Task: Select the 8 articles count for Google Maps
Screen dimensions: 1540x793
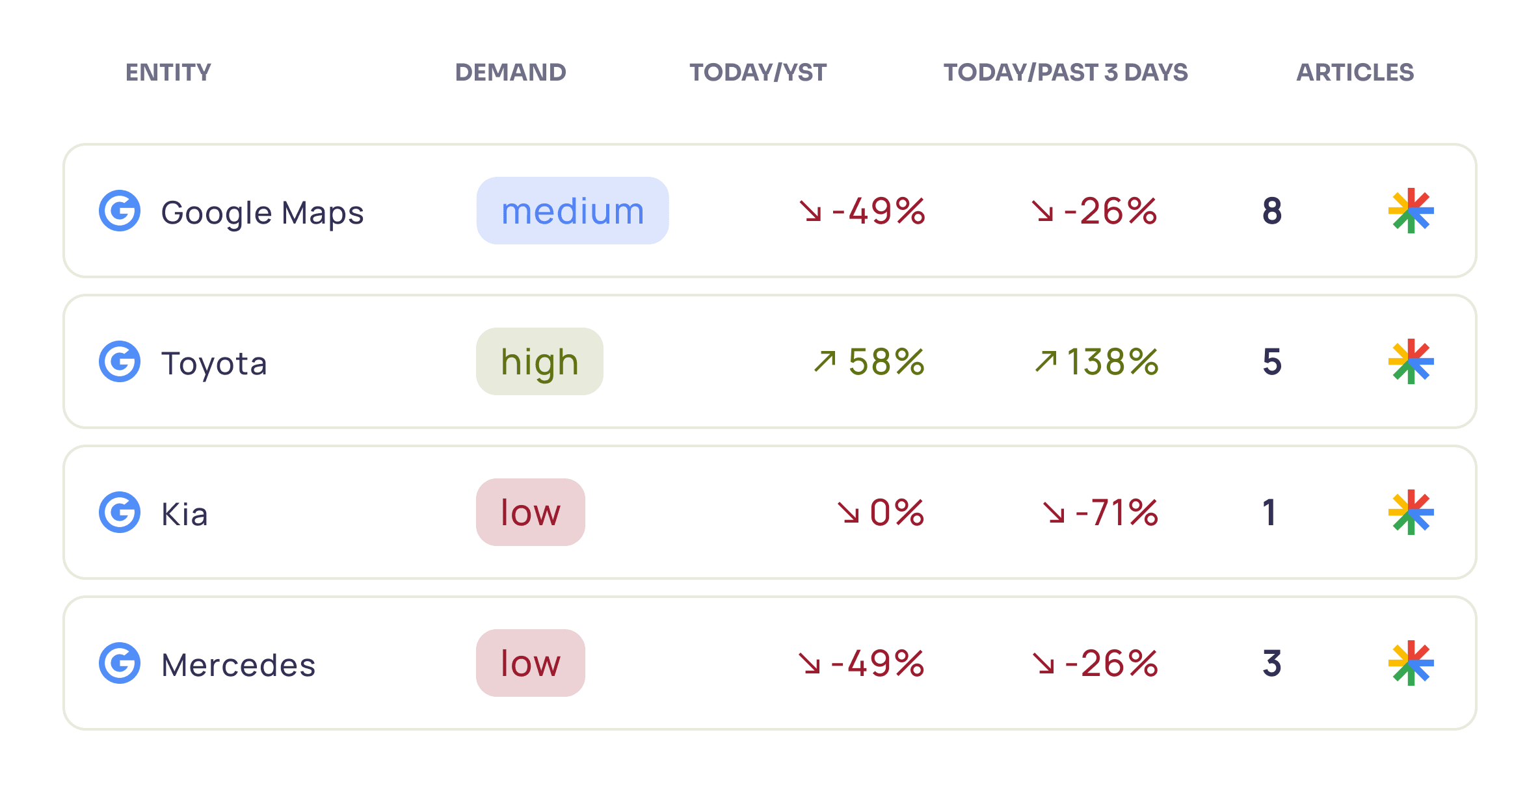Action: (1272, 211)
